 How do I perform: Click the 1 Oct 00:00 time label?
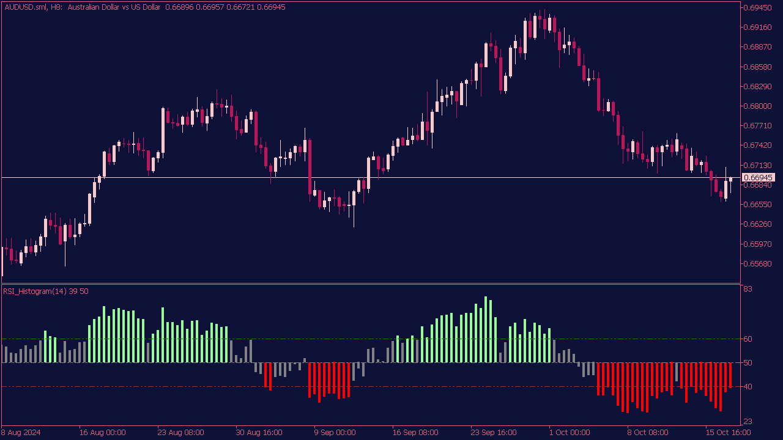(570, 433)
